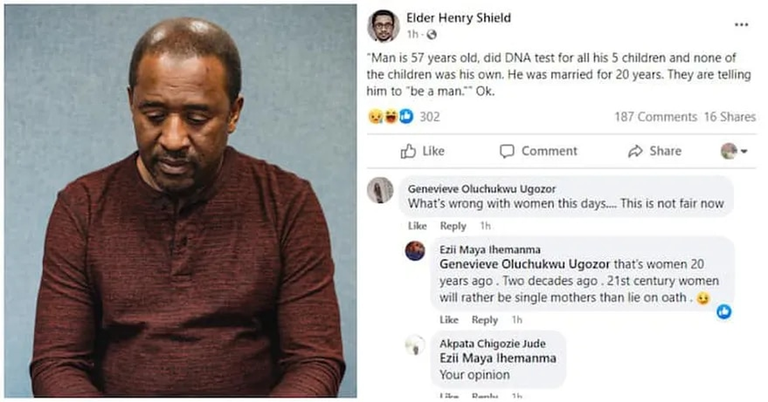Open Ezii Maya Ihemanma's avatar

[416, 251]
